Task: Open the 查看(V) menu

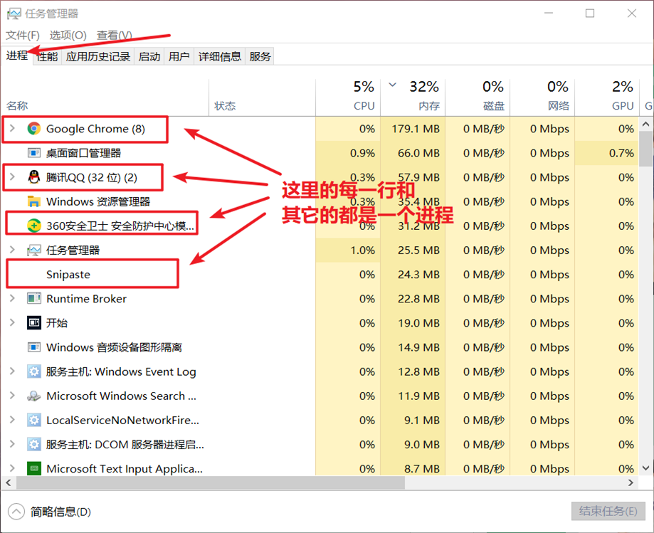Action: coord(115,36)
